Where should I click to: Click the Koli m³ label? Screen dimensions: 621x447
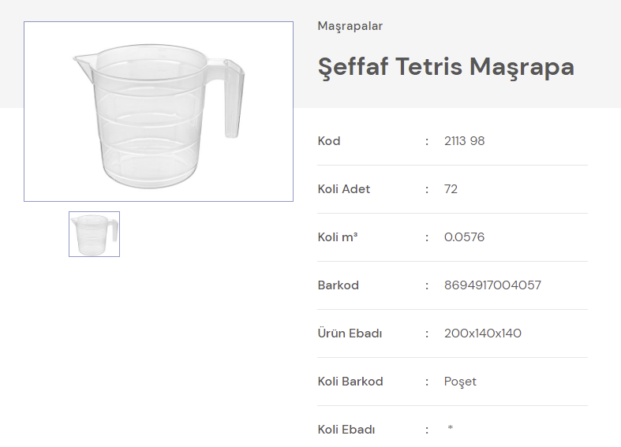(338, 237)
